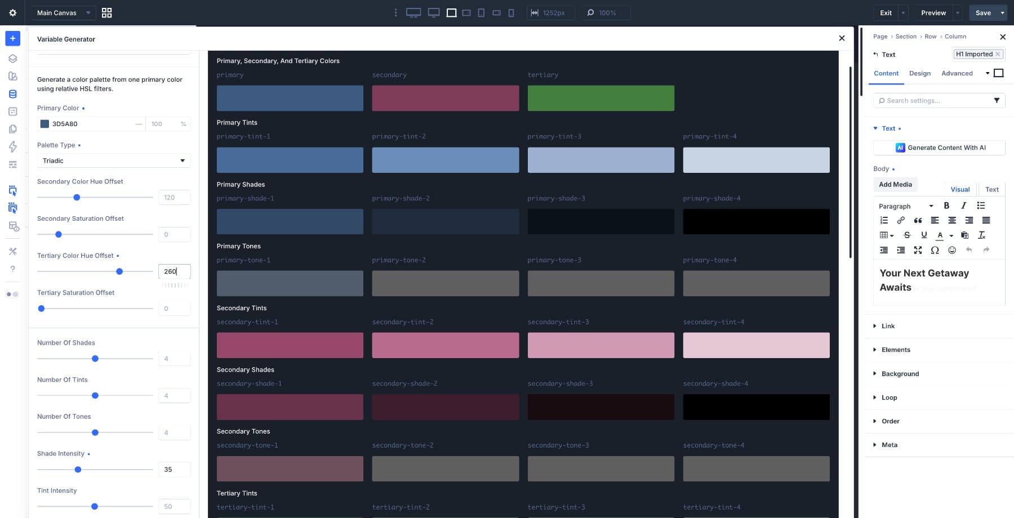Close the Variable Generator panel
1014x518 pixels.
[x=842, y=38]
